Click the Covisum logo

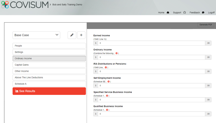coord(24,5)
